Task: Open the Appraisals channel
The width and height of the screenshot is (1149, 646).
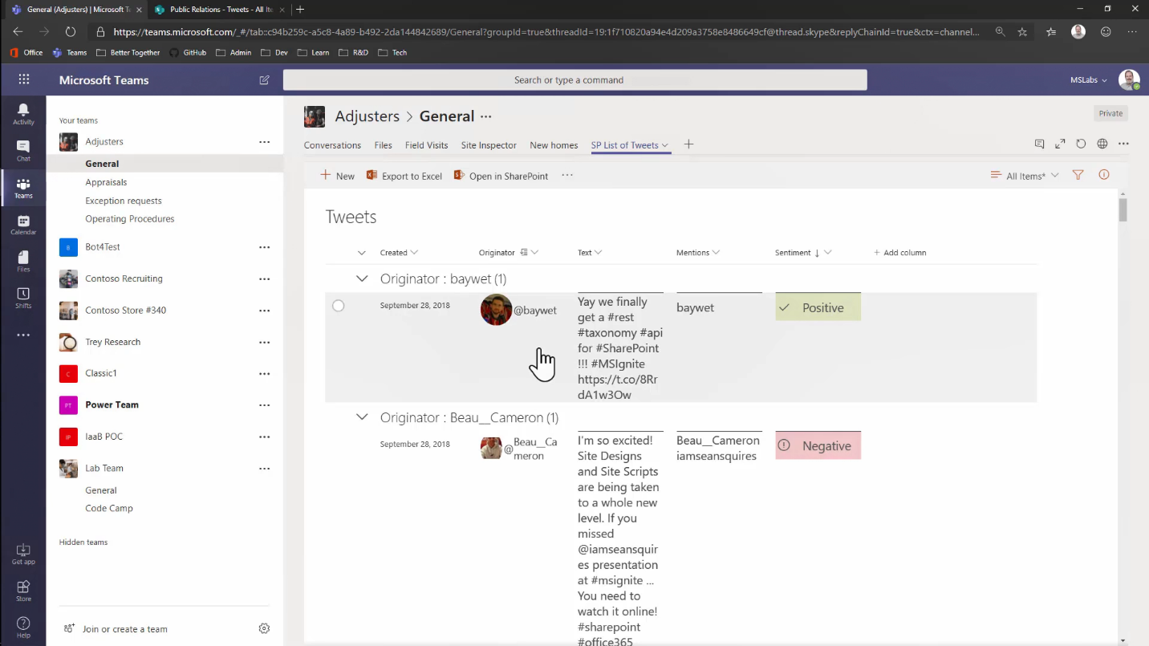Action: pyautogui.click(x=106, y=182)
